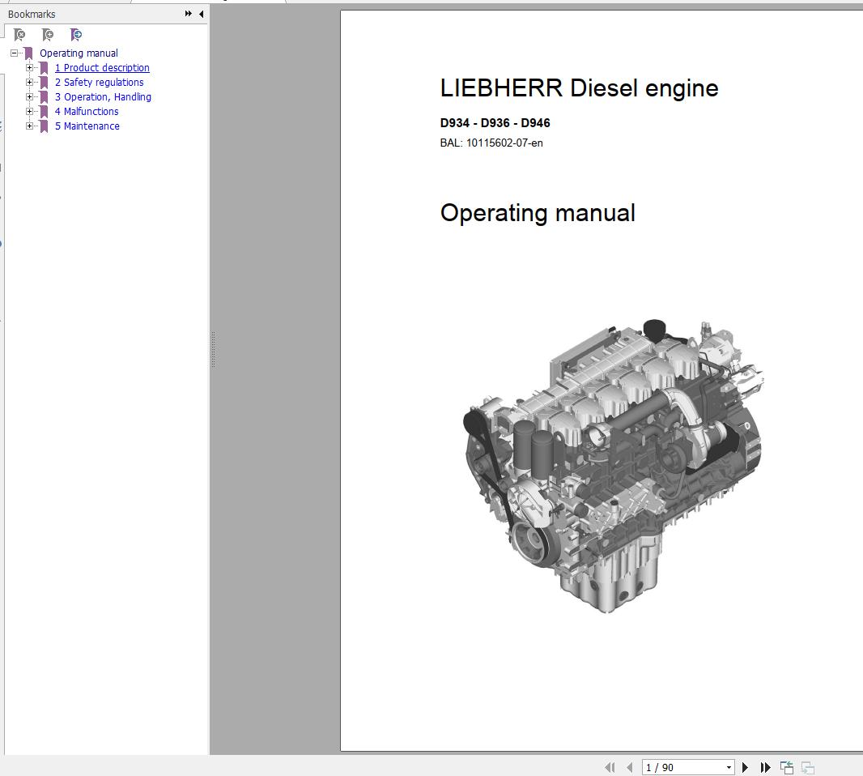Click the Operating manual heading on page
Image resolution: width=863 pixels, height=776 pixels.
pos(538,213)
